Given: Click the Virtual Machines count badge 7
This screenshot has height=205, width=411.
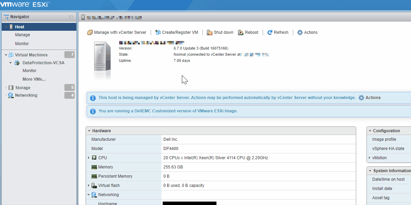Looking at the screenshot, I should click(x=70, y=55).
